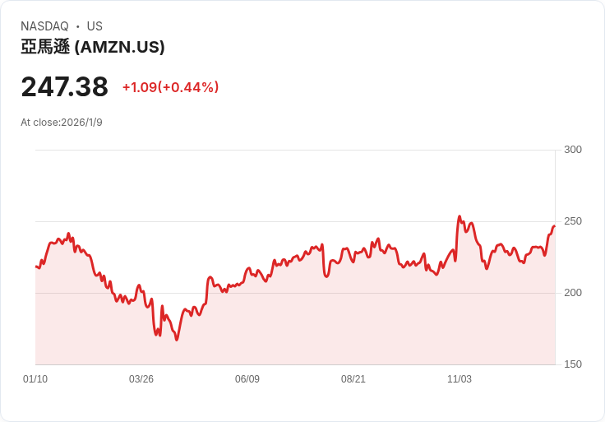The height and width of the screenshot is (422, 605).
Task: Click the 300 y-axis label
Action: tap(572, 150)
